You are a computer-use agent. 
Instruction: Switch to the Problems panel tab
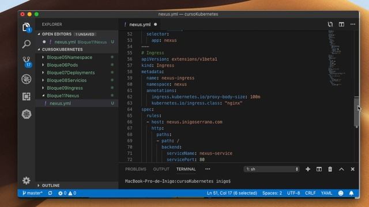(x=135, y=169)
